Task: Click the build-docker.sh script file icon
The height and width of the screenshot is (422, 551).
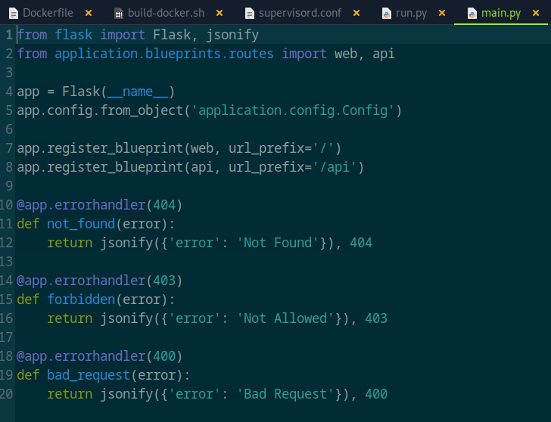Action: [118, 14]
